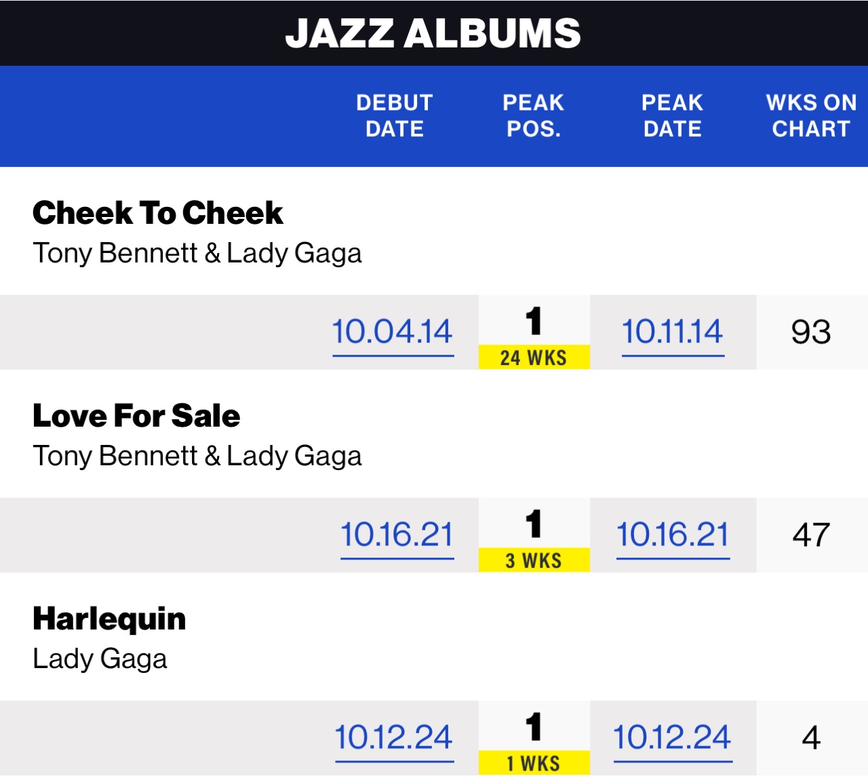Click the Peak Date column header
This screenshot has width=868, height=778.
(673, 116)
